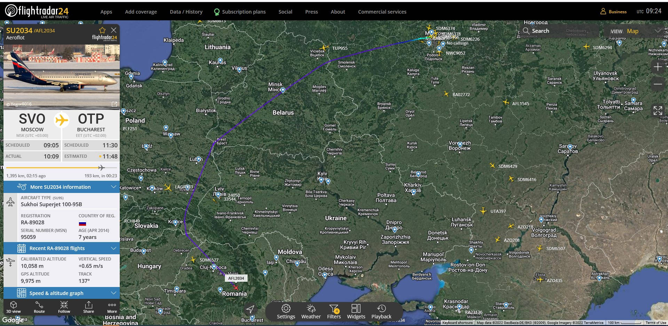Select the AFL1545 aircraft icon
668x326 pixels.
tap(506, 102)
